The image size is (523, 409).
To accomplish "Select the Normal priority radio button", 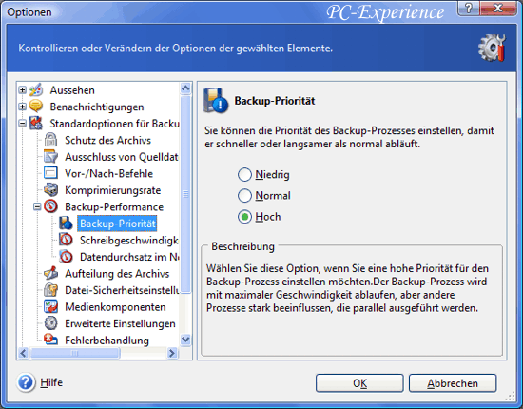I will [x=244, y=196].
